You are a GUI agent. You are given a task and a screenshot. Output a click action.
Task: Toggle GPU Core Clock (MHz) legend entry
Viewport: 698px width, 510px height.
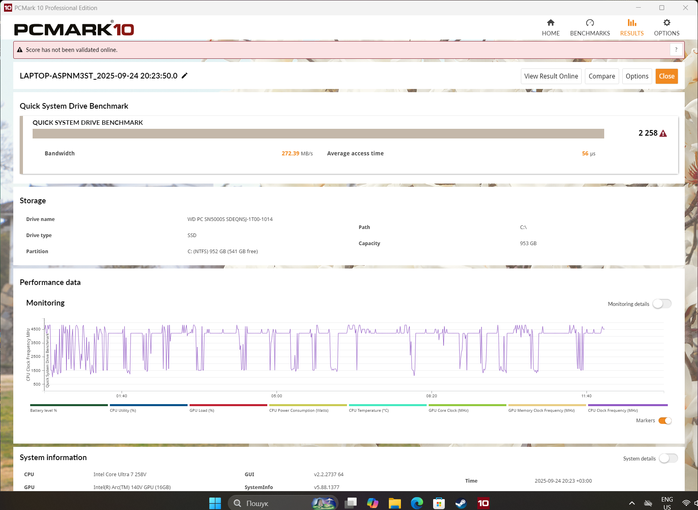point(467,408)
